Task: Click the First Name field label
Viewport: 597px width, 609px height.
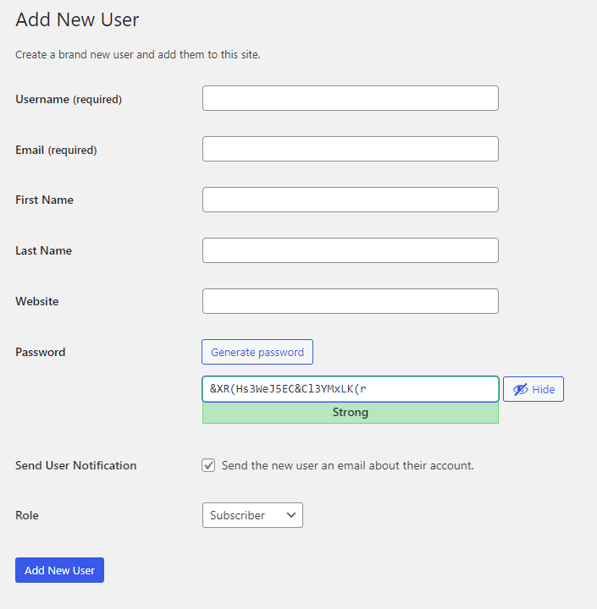Action: tap(44, 200)
